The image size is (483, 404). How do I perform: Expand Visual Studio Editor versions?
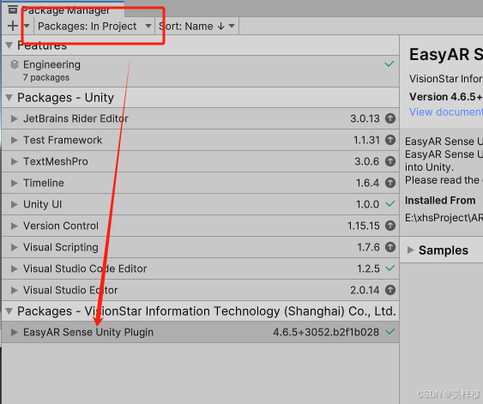(x=15, y=290)
